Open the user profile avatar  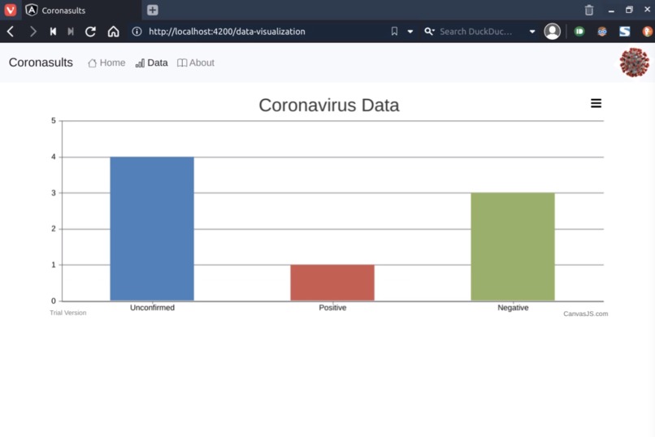point(553,32)
